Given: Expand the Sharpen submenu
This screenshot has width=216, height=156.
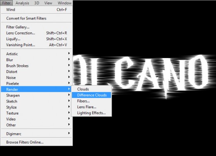Looking at the screenshot, I should [x=37, y=95].
